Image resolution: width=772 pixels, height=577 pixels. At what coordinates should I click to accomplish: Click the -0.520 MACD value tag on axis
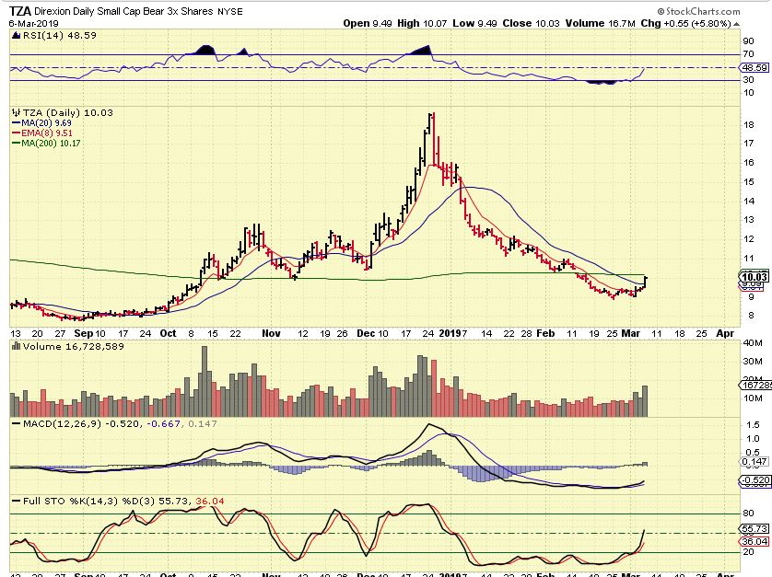(755, 480)
